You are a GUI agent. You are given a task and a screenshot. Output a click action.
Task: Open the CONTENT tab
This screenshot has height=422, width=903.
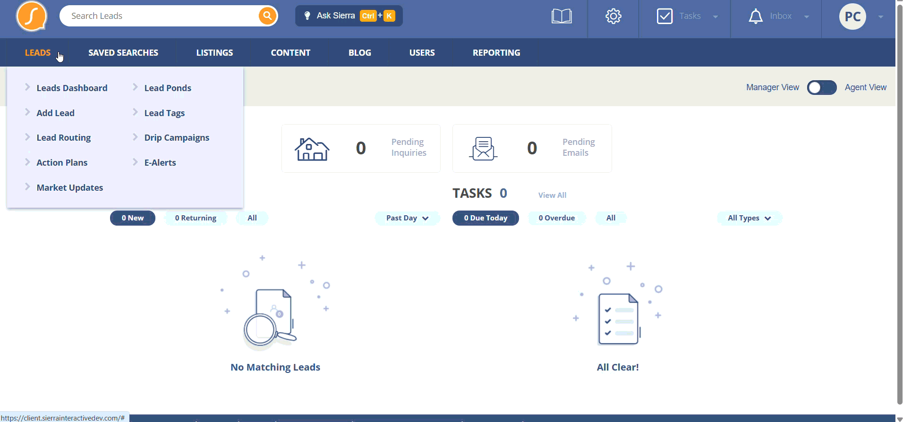point(290,52)
